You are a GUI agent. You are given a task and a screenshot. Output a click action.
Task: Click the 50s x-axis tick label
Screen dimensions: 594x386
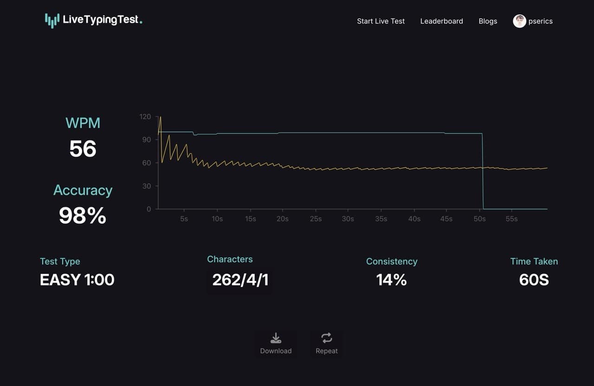click(480, 219)
